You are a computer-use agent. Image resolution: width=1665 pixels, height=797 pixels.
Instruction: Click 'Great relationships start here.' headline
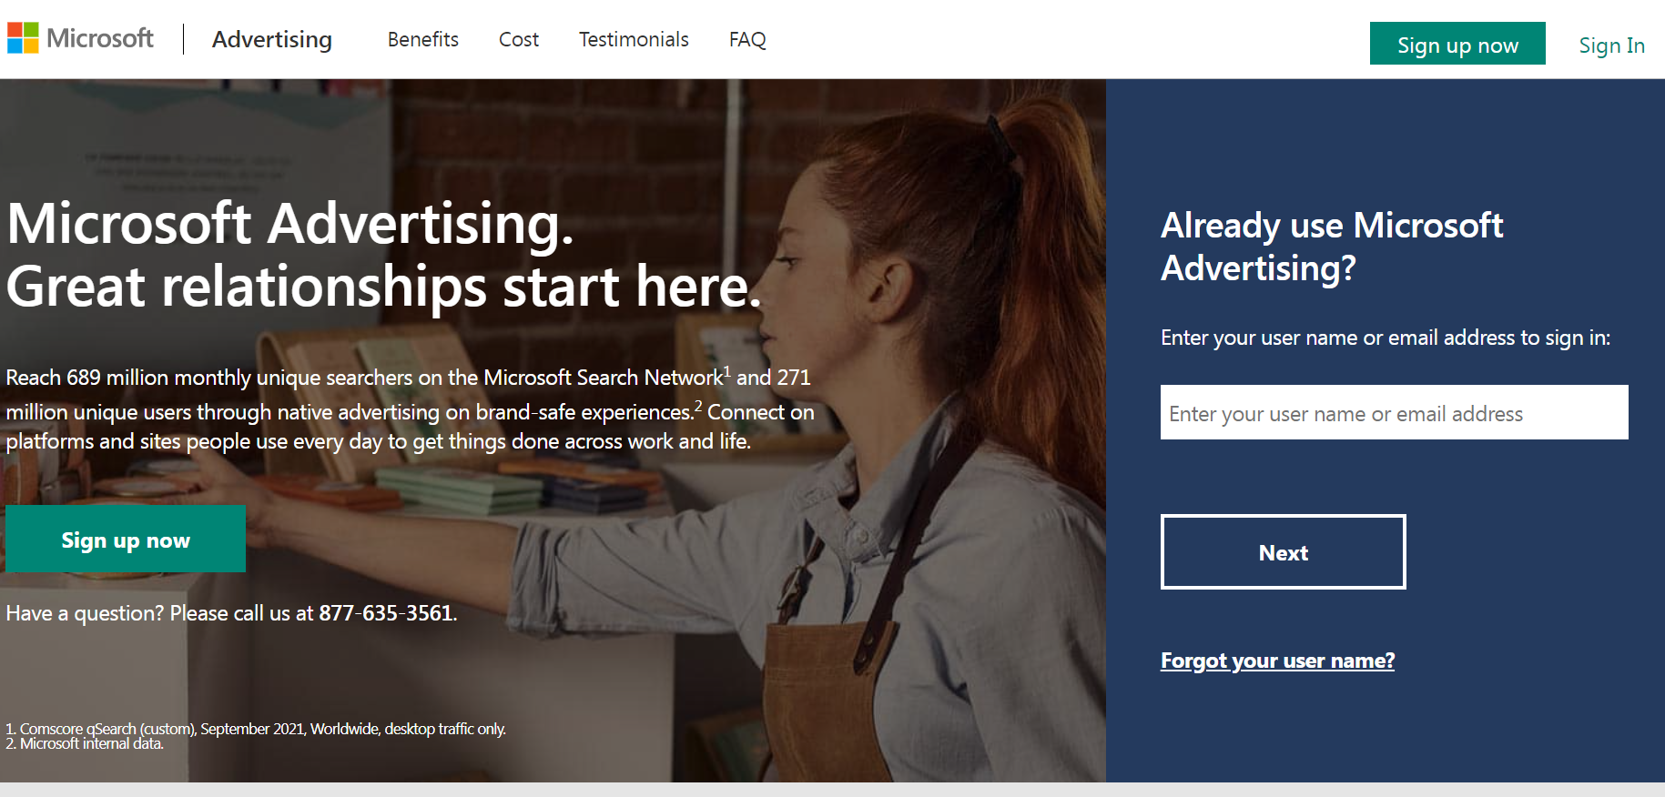(383, 286)
